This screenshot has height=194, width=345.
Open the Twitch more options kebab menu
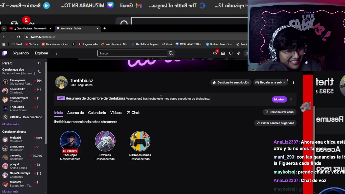[56, 53]
